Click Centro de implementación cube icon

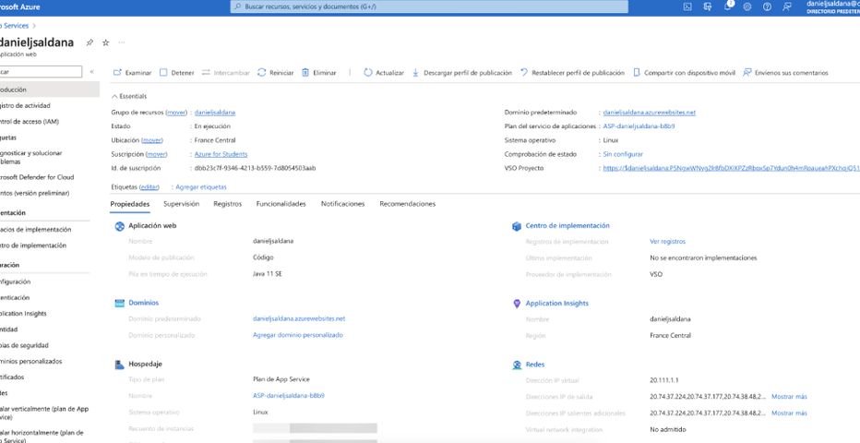coord(516,226)
